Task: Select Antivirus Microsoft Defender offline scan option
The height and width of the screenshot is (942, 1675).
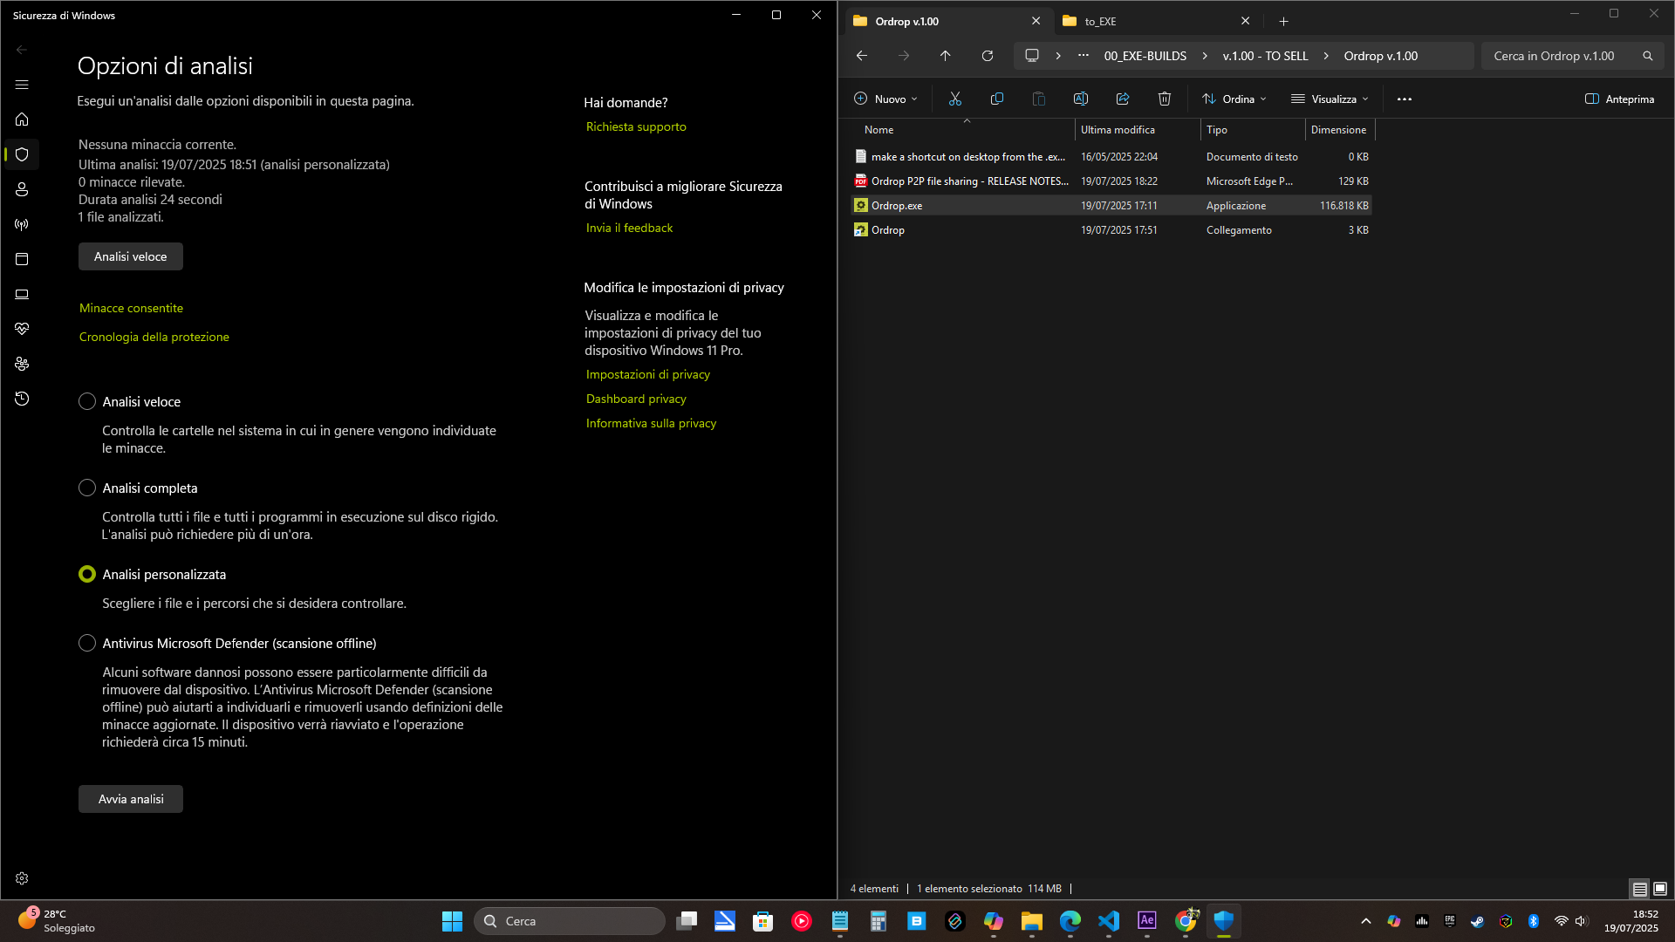Action: click(x=87, y=643)
